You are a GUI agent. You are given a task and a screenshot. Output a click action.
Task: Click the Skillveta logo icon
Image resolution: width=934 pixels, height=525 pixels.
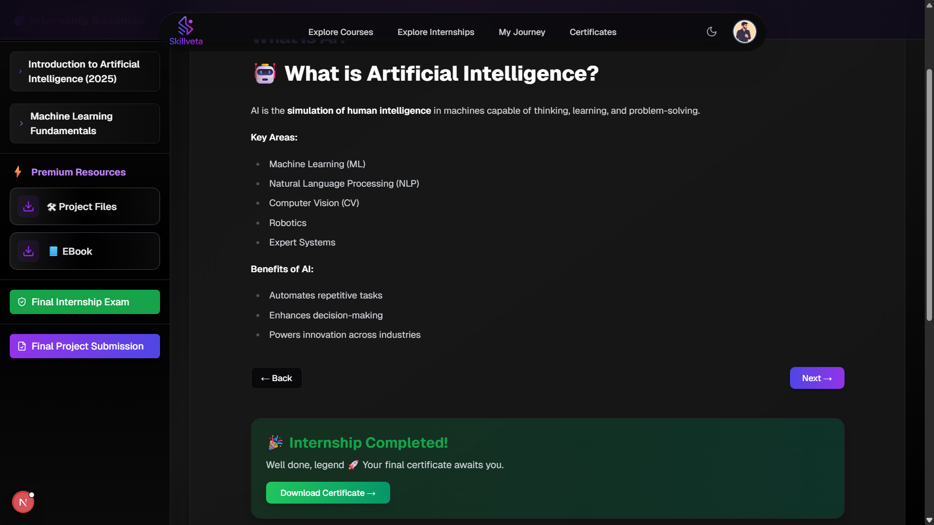[x=185, y=26]
